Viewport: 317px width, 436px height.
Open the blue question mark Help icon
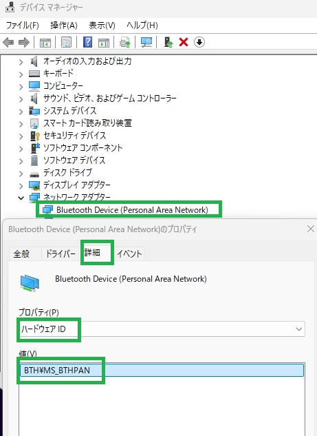tap(88, 42)
